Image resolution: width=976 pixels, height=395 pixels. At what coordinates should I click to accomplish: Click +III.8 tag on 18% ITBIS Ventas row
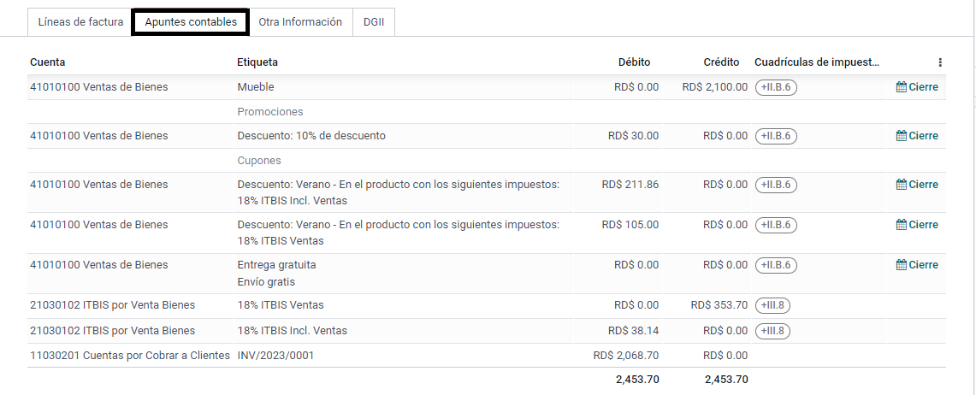(772, 305)
